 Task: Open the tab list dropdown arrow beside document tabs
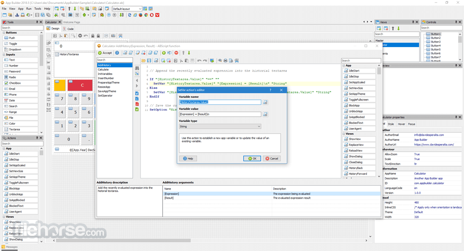[371, 22]
